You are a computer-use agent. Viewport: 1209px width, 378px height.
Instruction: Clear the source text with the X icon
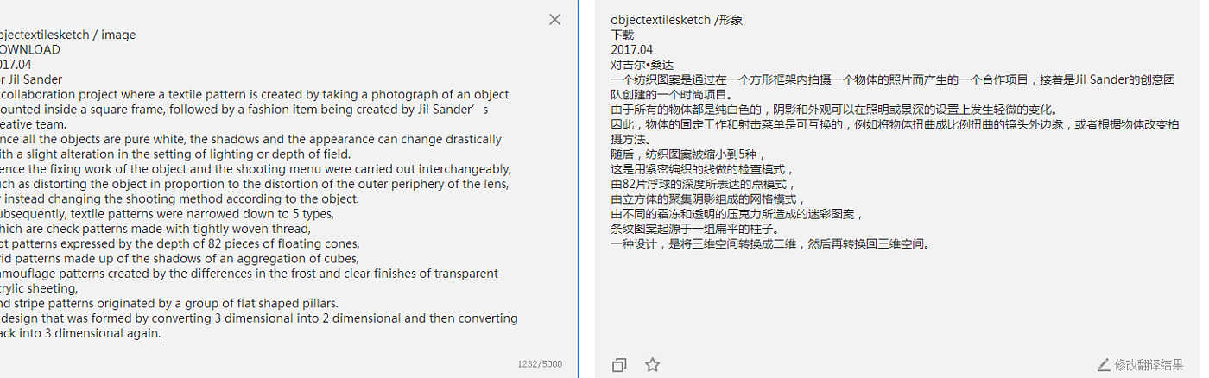pyautogui.click(x=554, y=20)
